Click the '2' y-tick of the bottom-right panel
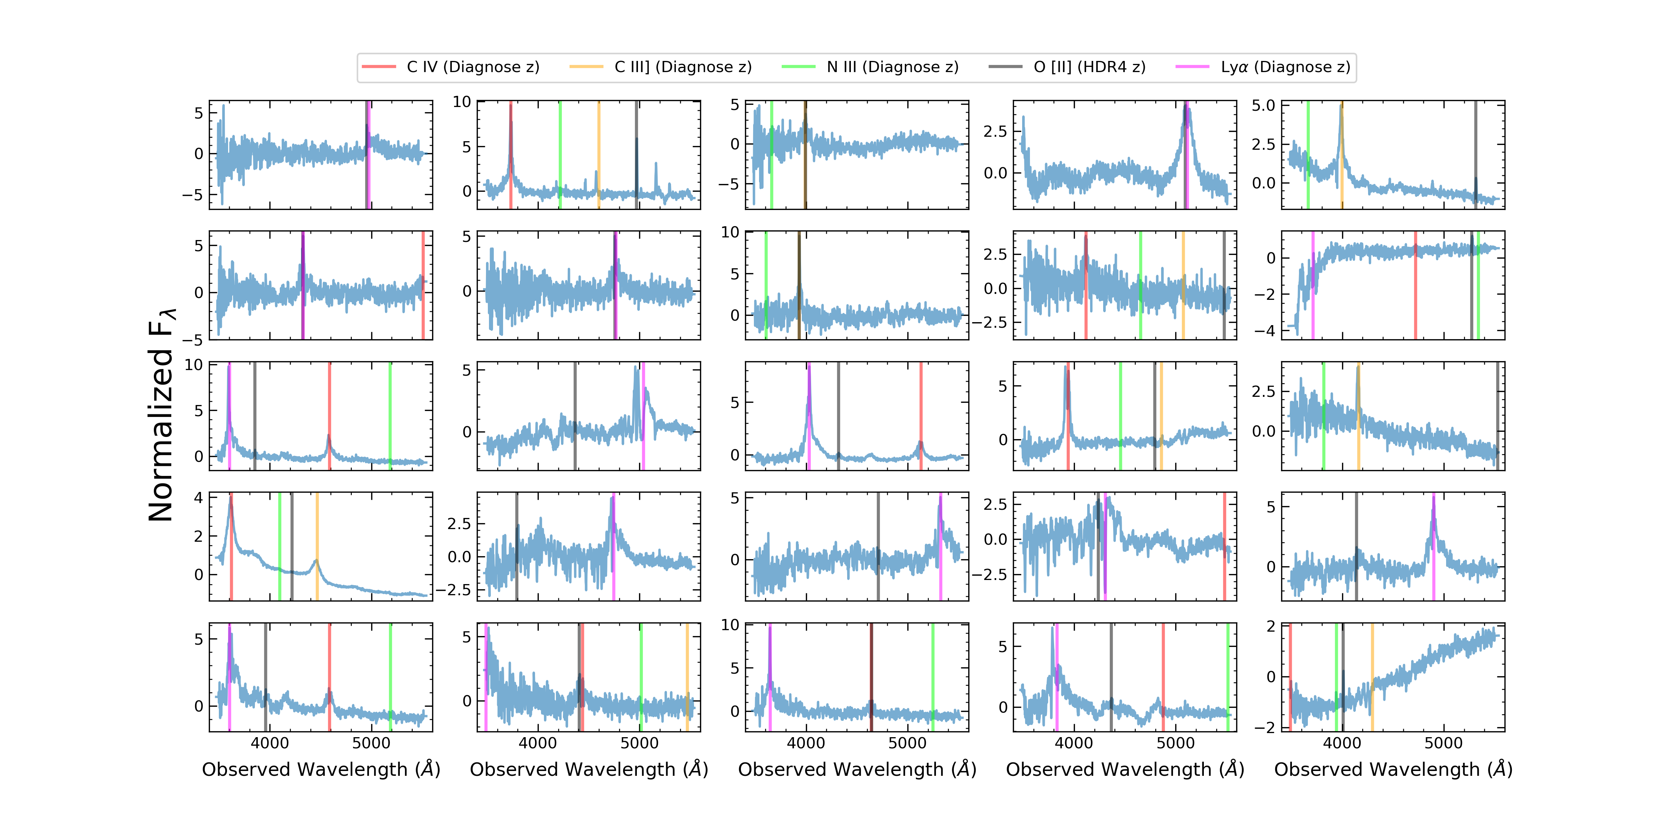The height and width of the screenshot is (836, 1672). point(1271,626)
